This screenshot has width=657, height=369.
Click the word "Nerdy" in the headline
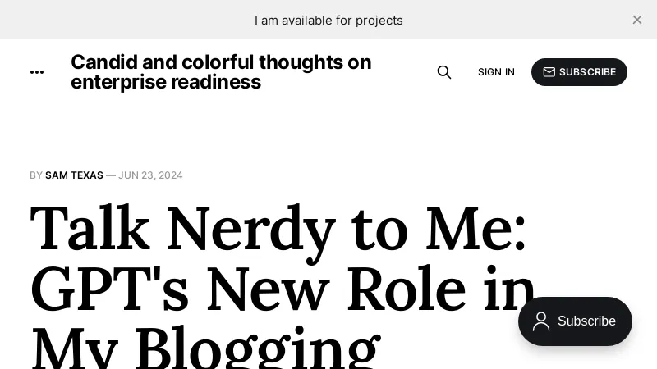pos(250,228)
